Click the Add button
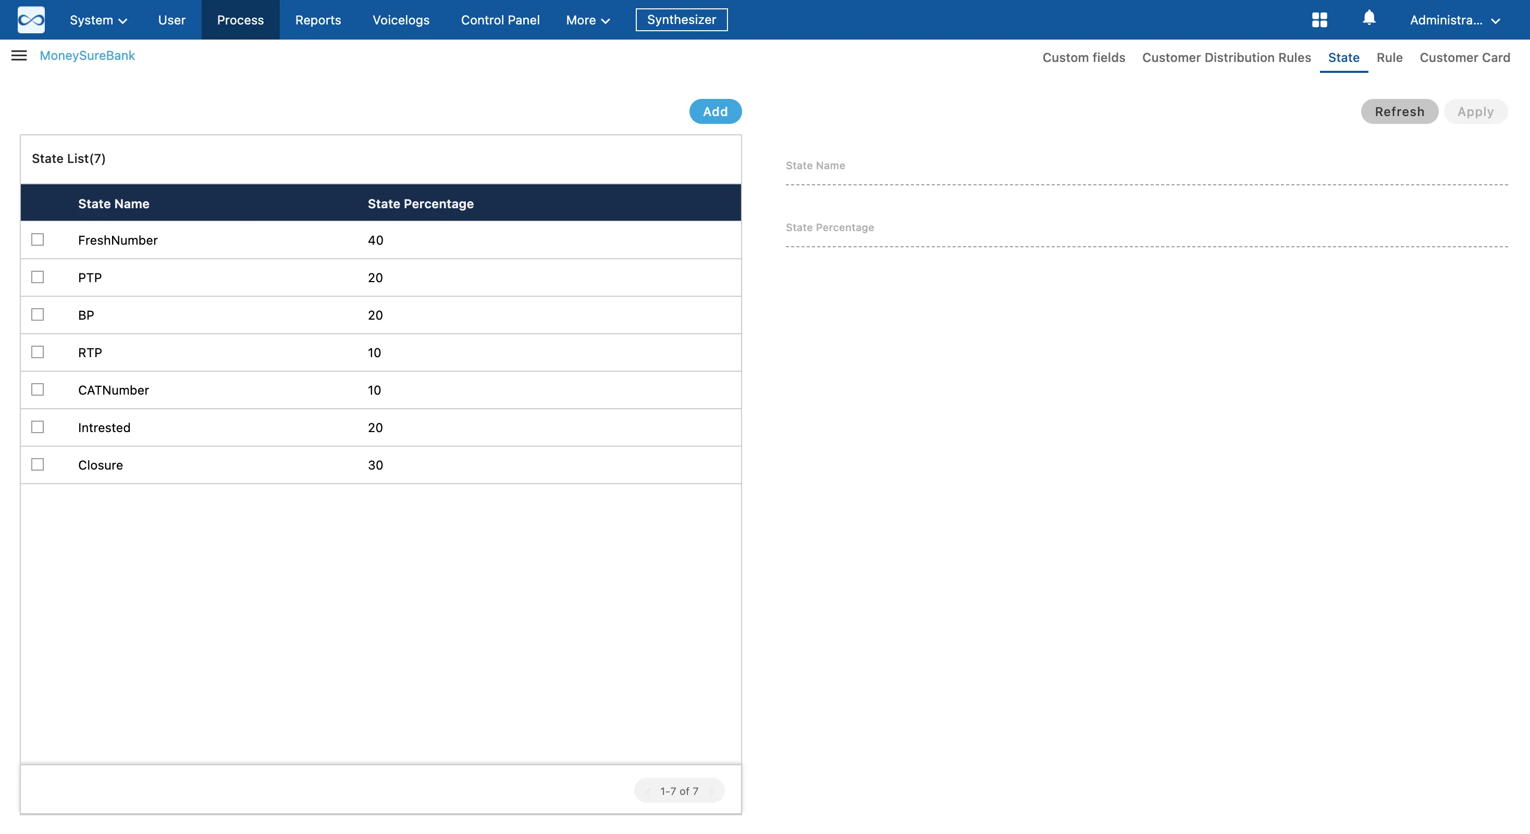The width and height of the screenshot is (1530, 834). click(715, 111)
